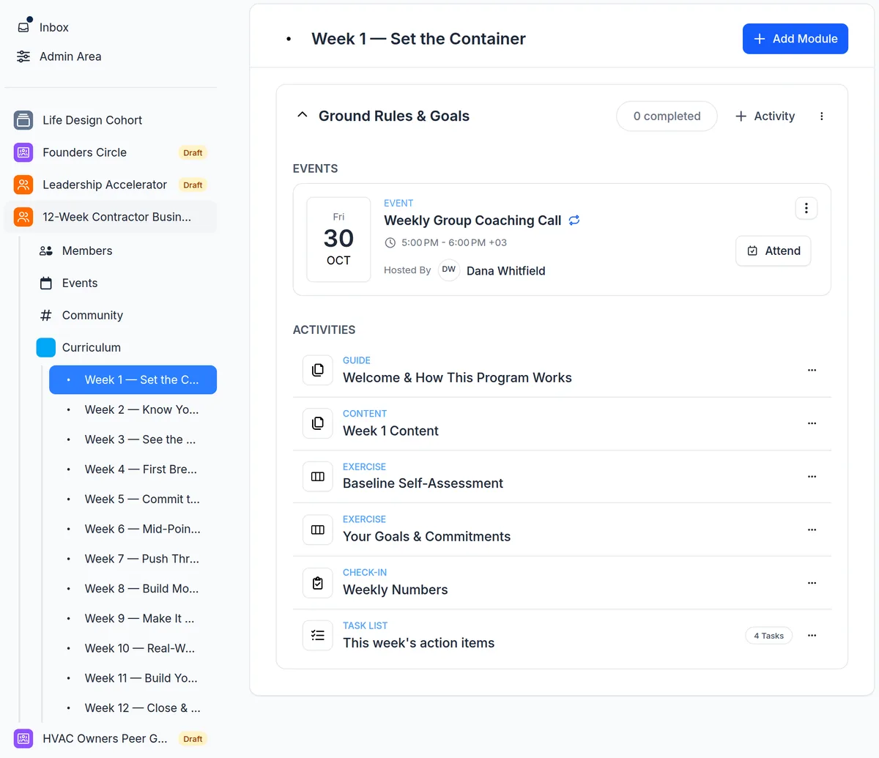Open the Weekly Group Coaching Call event options
Image resolution: width=879 pixels, height=758 pixels.
coord(806,209)
